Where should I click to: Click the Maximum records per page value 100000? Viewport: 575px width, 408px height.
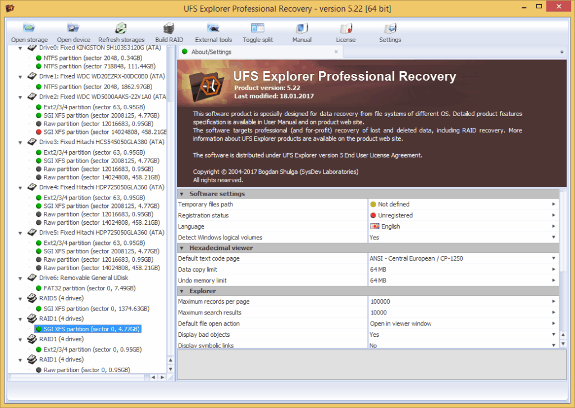pos(380,302)
